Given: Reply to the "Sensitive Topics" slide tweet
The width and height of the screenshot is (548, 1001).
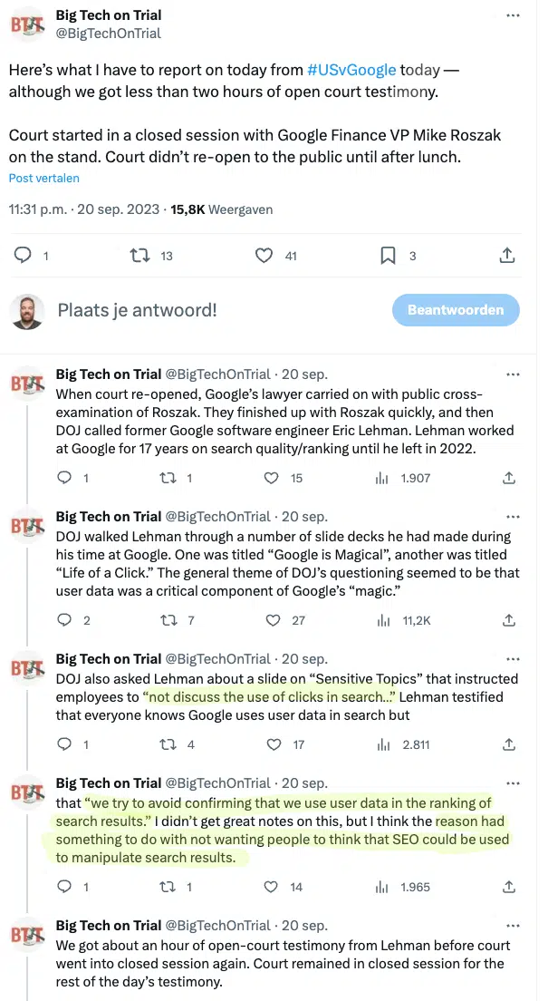Looking at the screenshot, I should 64,744.
